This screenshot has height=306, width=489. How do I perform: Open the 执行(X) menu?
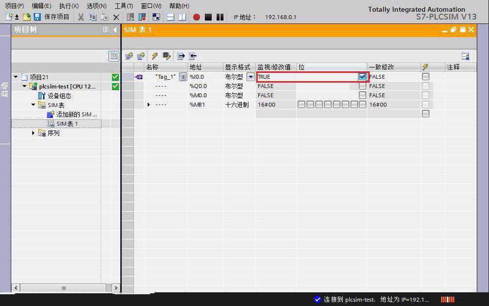coord(69,6)
